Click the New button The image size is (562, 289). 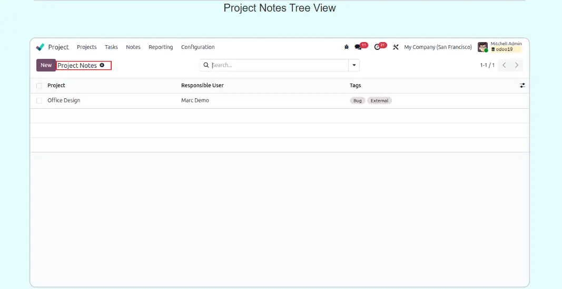coord(46,65)
